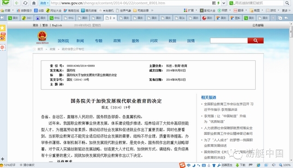Screen dimensions: 293x168
Task: Open the mail @ sidebar icon
Action: click(x=3, y=47)
